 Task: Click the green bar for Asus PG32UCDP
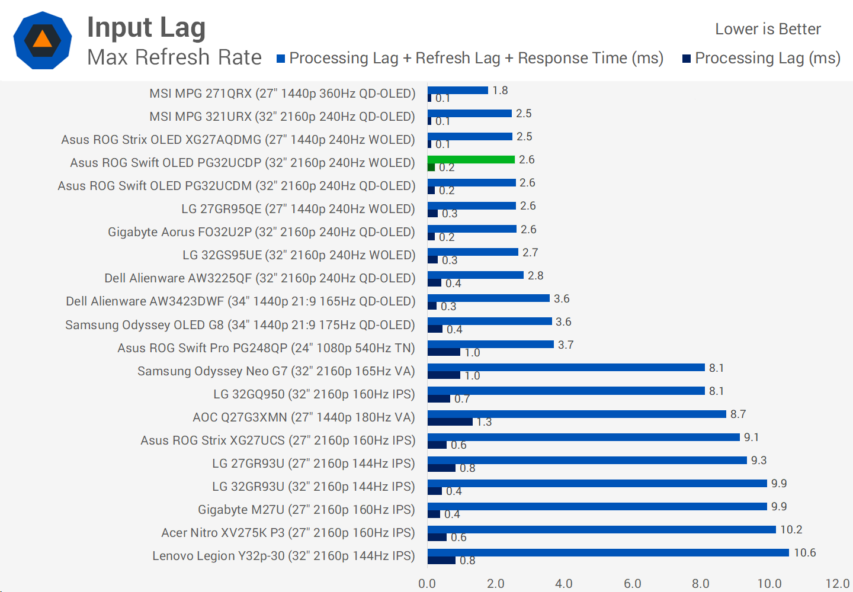tap(471, 159)
